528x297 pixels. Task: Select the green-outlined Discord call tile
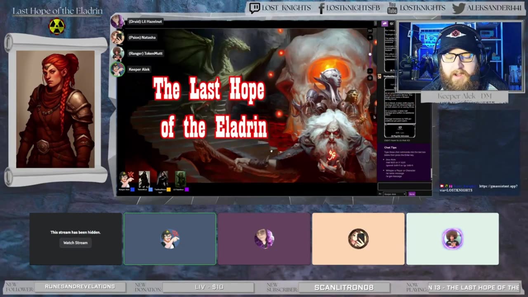pos(170,239)
